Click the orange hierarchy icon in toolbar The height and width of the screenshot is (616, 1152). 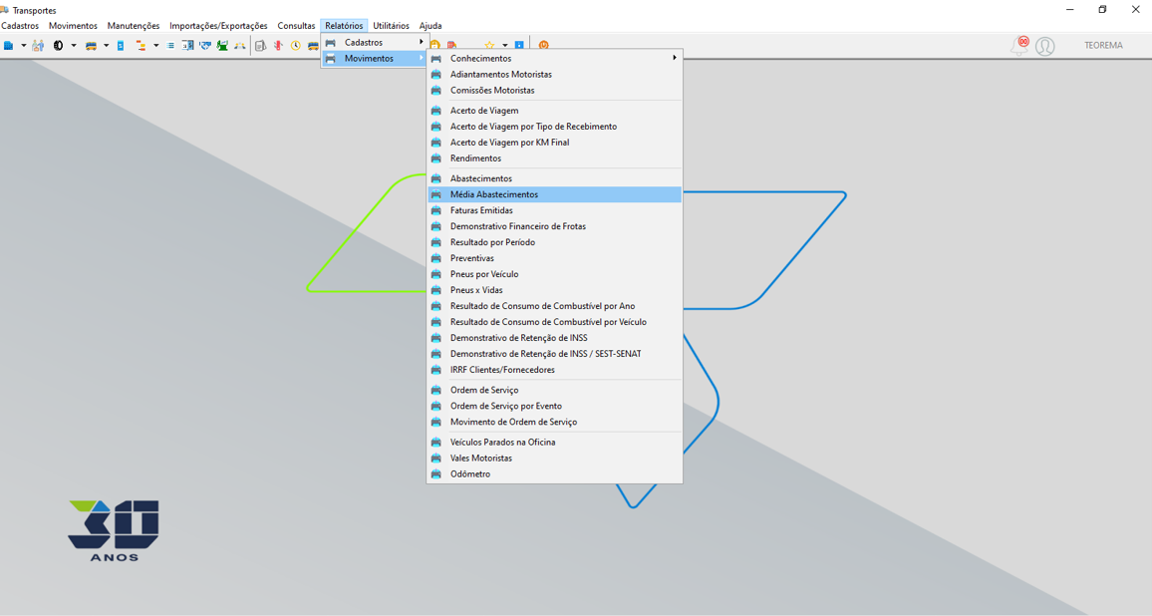point(141,46)
